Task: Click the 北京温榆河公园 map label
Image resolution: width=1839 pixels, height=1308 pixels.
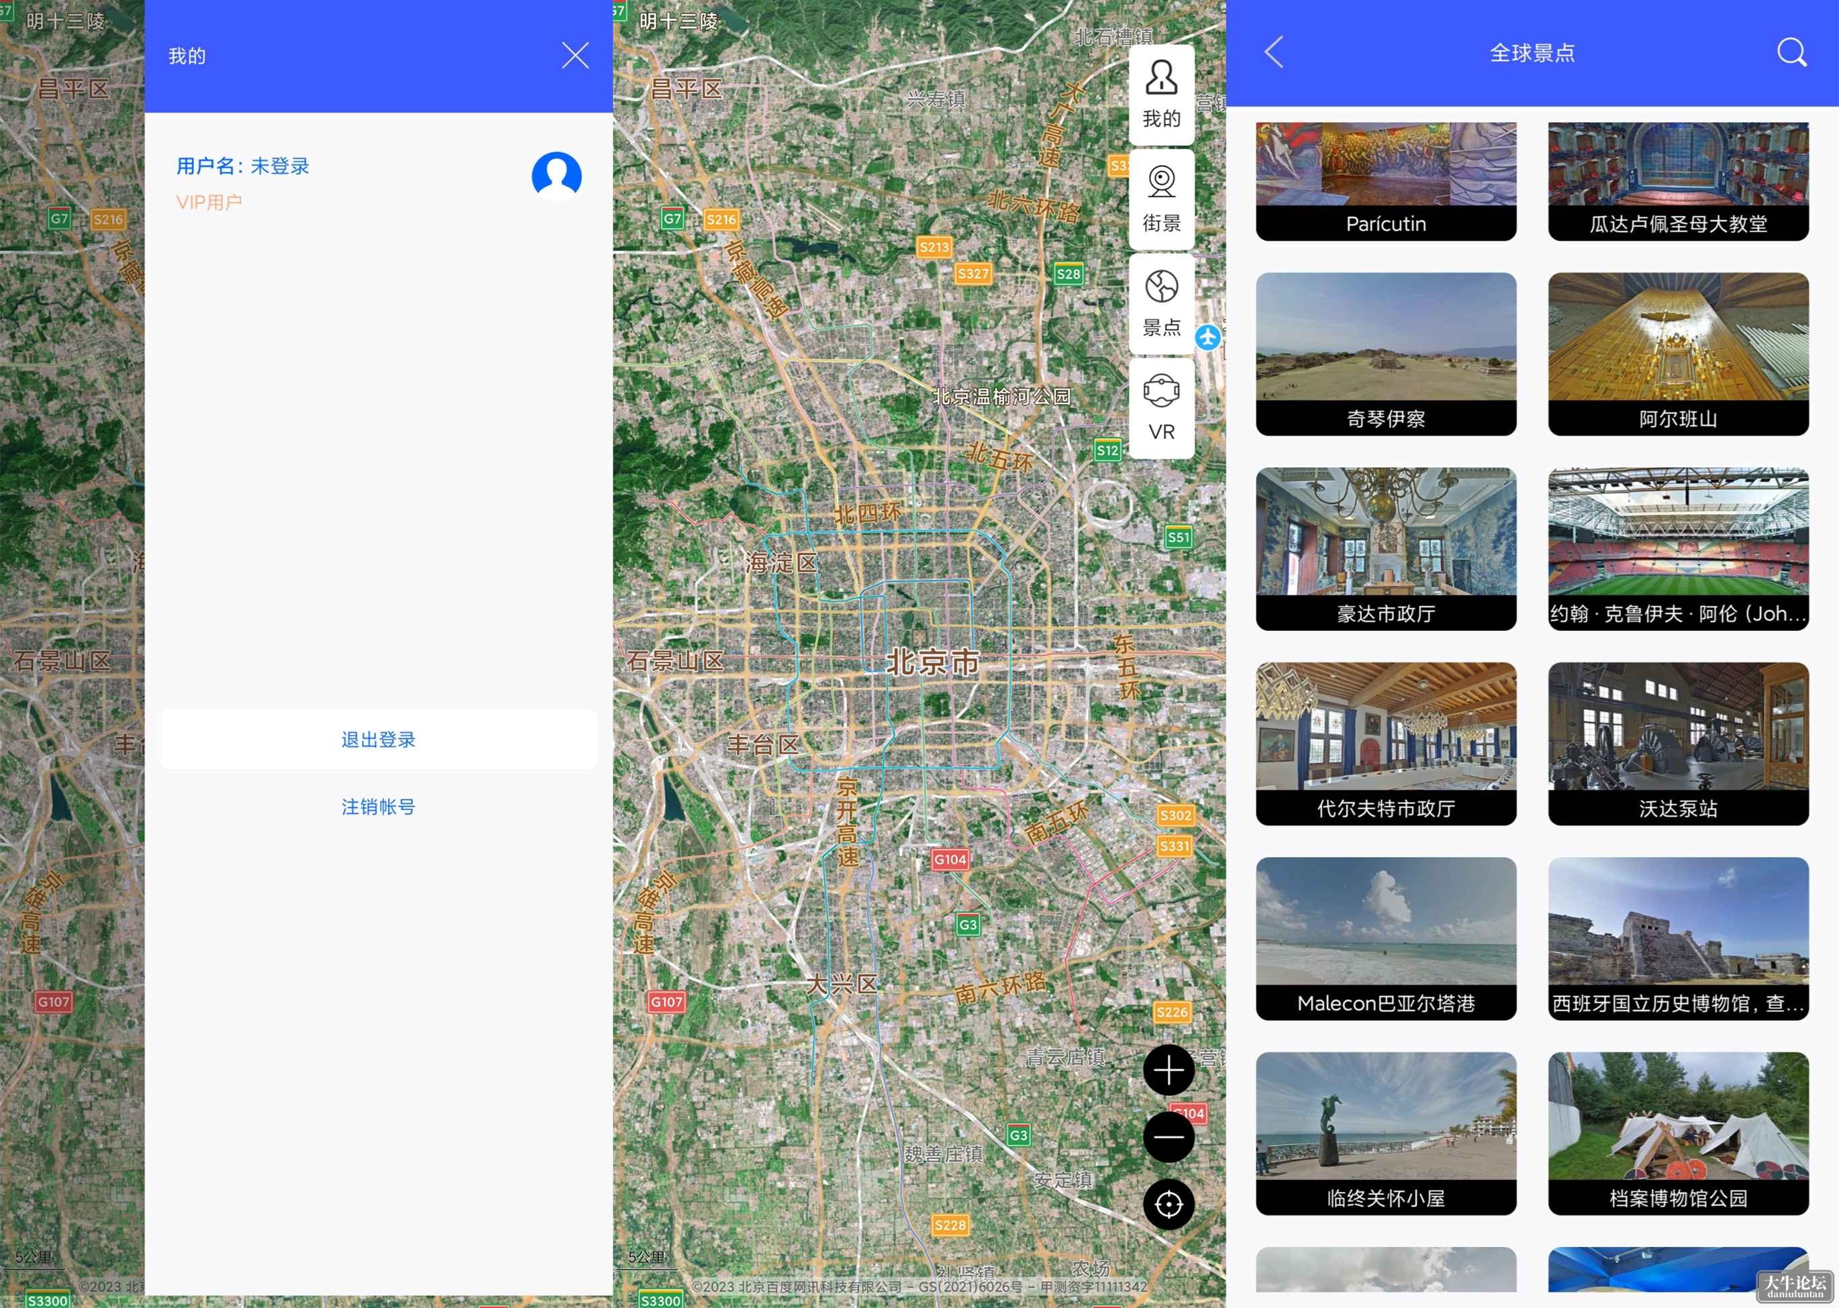Action: [x=1001, y=396]
